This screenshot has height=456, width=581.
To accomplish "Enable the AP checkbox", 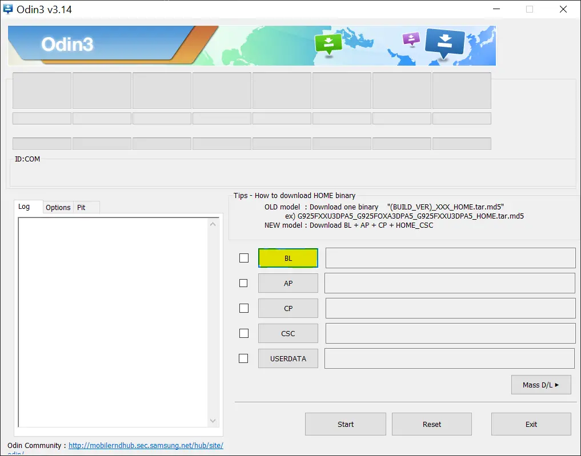I will [243, 283].
